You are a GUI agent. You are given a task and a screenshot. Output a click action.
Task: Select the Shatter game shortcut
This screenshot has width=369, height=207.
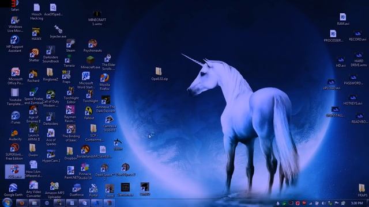(34, 55)
